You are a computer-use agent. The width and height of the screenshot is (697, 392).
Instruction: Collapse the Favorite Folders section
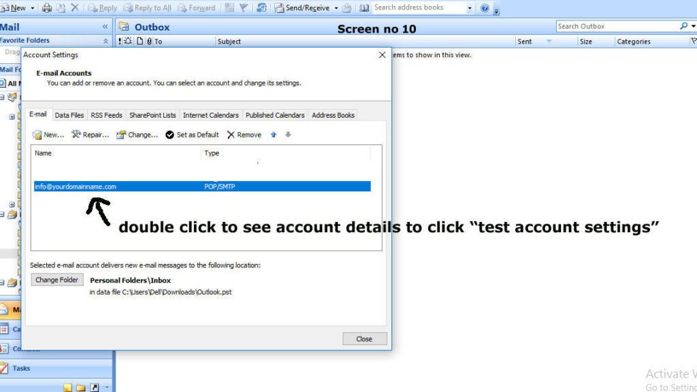(x=106, y=41)
